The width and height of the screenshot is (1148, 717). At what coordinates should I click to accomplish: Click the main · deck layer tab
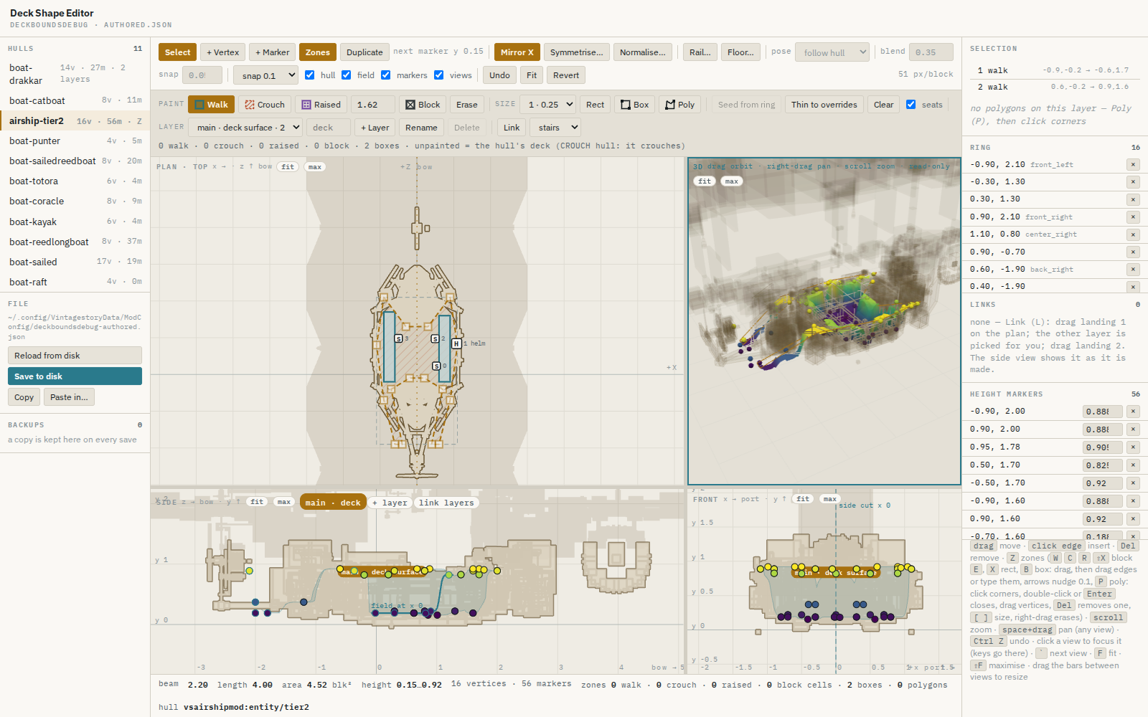click(333, 503)
